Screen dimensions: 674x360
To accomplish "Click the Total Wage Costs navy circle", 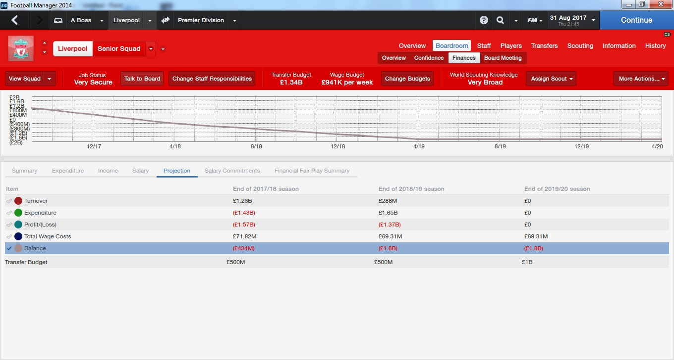I will coord(18,236).
